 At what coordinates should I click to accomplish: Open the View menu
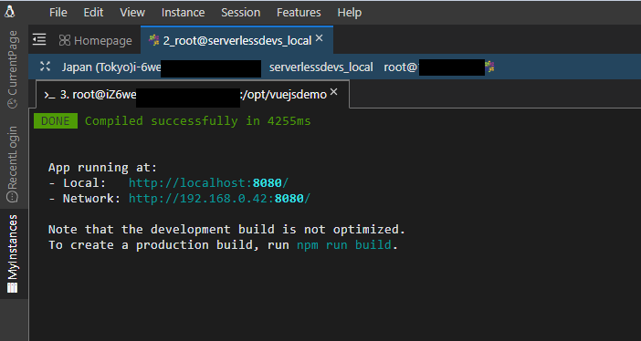tap(132, 13)
